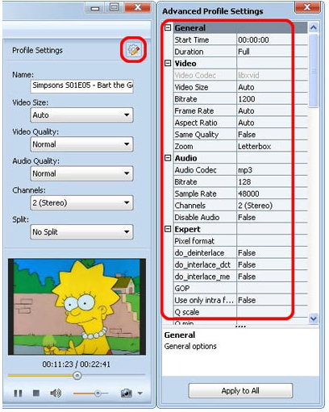Click the Expert section header label
The width and height of the screenshot is (329, 412).
(x=187, y=229)
